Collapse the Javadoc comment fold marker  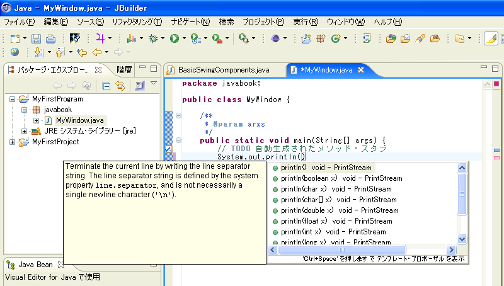tap(179, 115)
